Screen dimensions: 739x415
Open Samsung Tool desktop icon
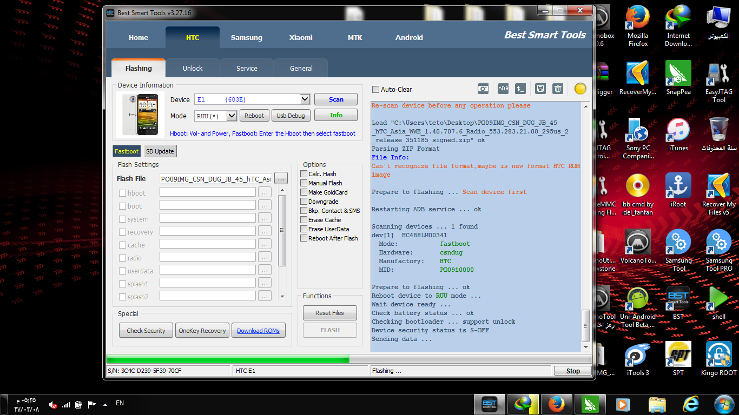point(678,251)
